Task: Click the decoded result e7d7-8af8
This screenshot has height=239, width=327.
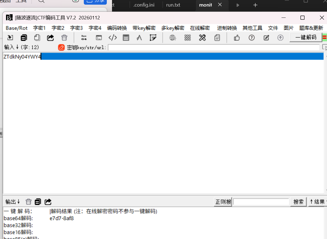Action: click(62, 218)
